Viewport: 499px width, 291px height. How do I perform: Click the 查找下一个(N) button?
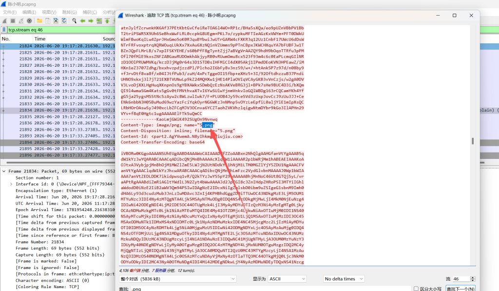pyautogui.click(x=461, y=289)
